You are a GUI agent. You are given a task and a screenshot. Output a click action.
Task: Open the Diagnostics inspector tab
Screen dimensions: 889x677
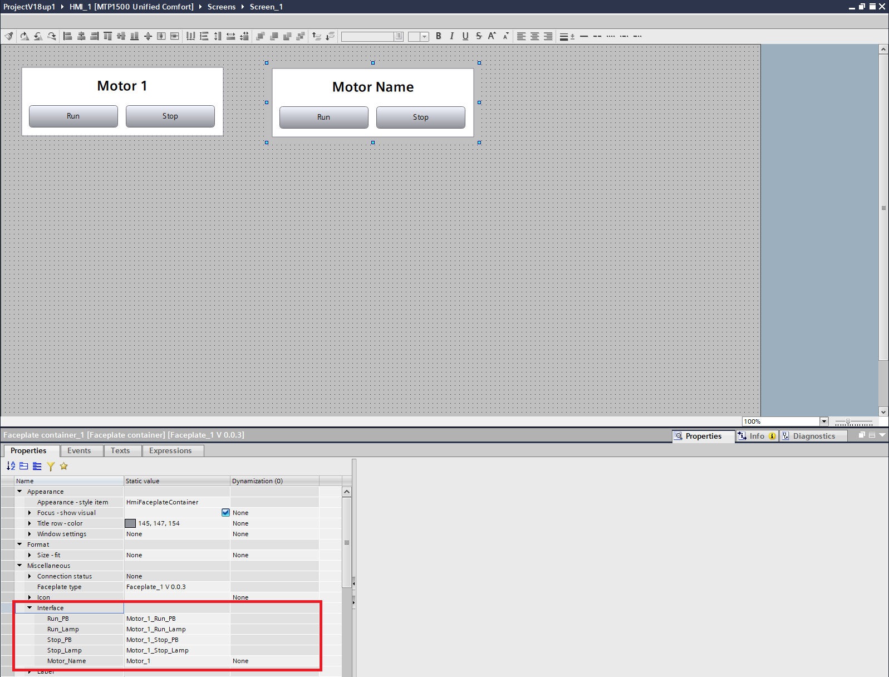pyautogui.click(x=813, y=436)
